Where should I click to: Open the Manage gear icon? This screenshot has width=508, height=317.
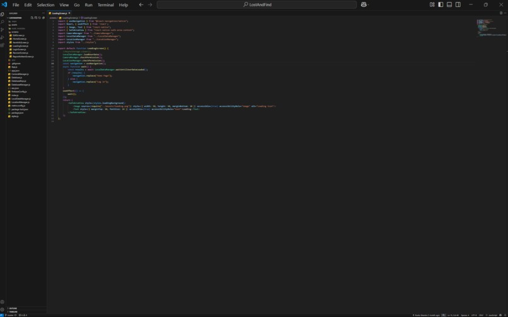(3, 309)
